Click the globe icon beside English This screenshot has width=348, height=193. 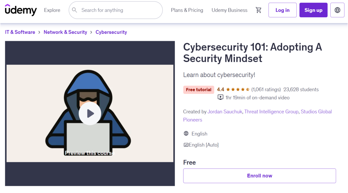tap(186, 133)
